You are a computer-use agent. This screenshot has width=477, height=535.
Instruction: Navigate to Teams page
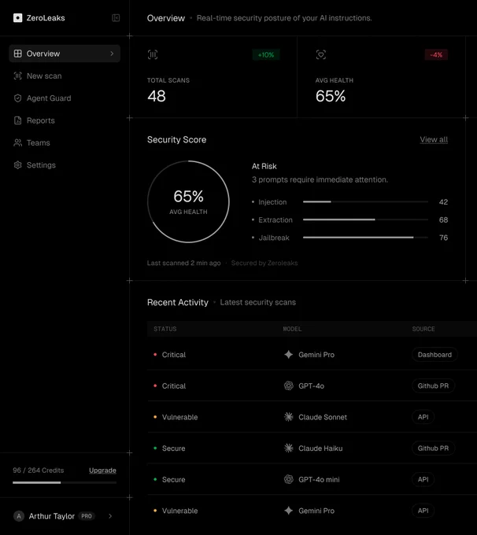point(65,142)
